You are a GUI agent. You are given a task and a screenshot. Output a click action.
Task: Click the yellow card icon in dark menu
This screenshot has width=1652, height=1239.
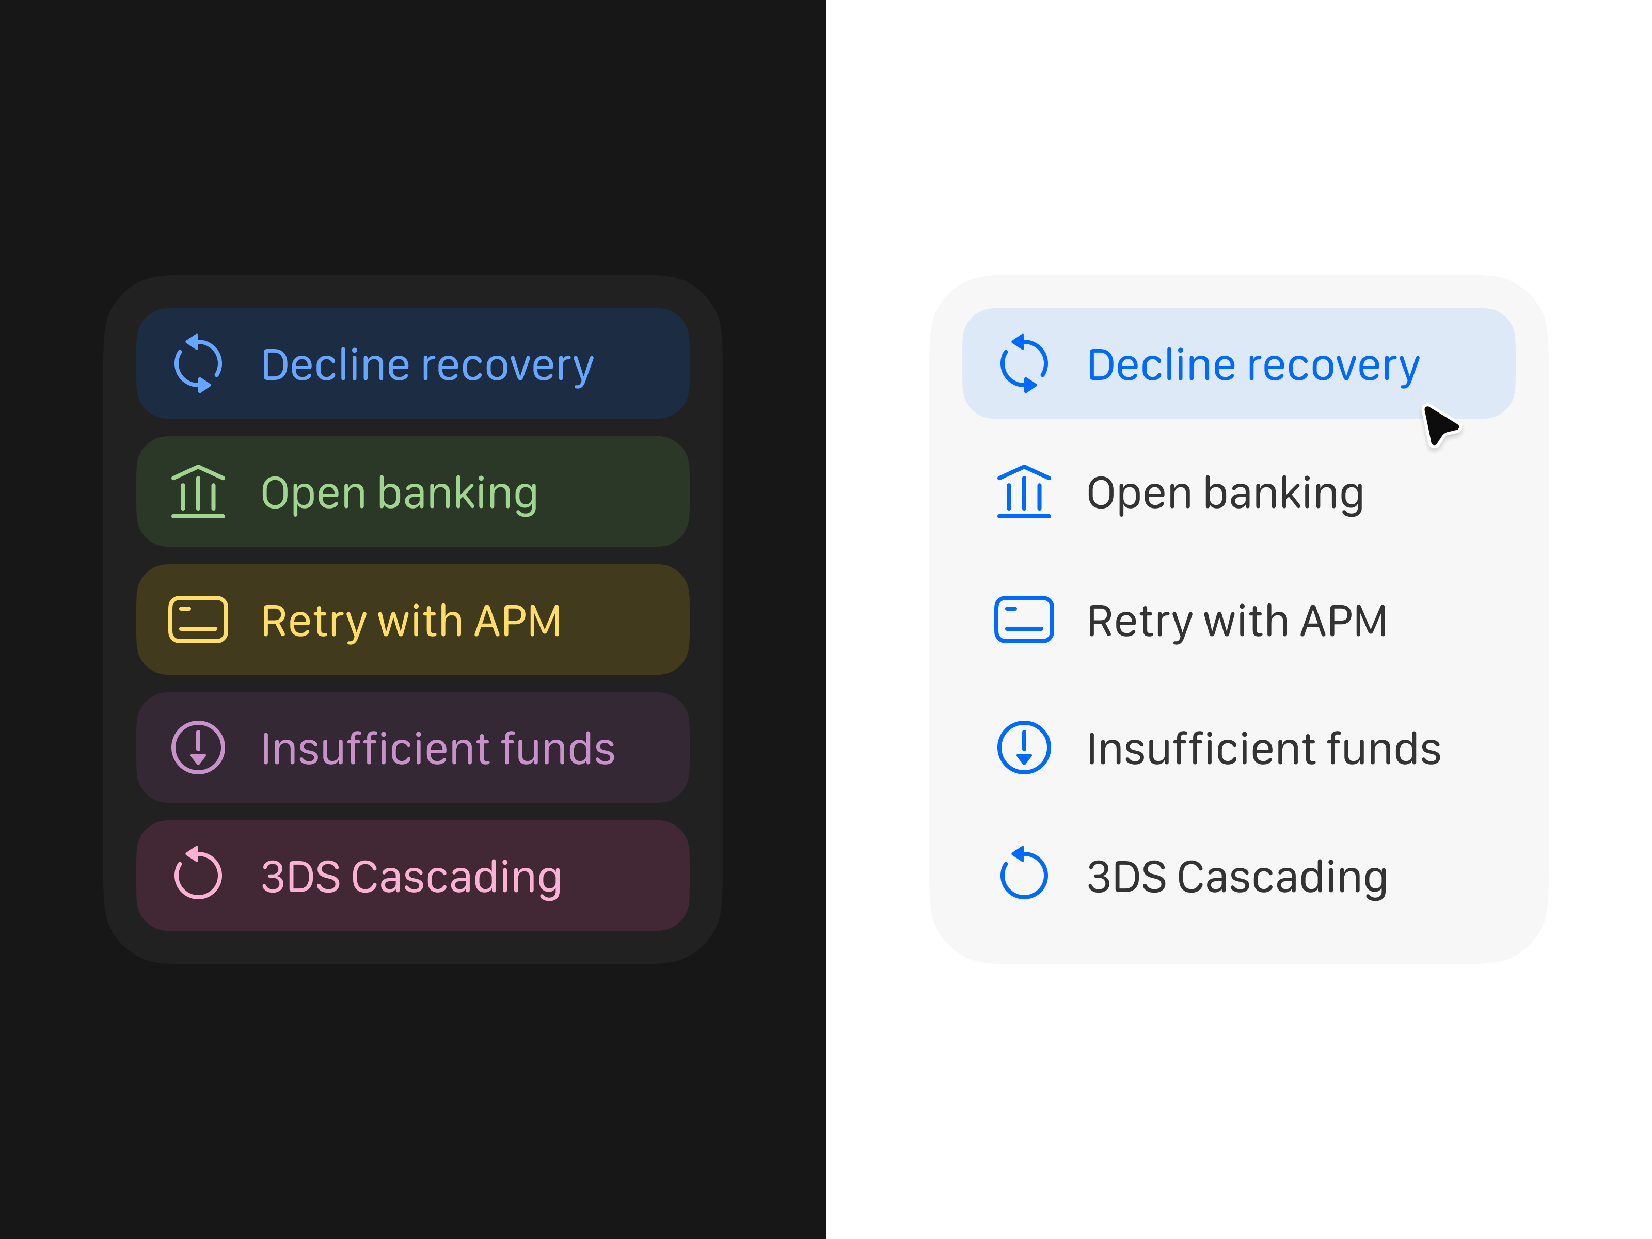click(x=198, y=620)
